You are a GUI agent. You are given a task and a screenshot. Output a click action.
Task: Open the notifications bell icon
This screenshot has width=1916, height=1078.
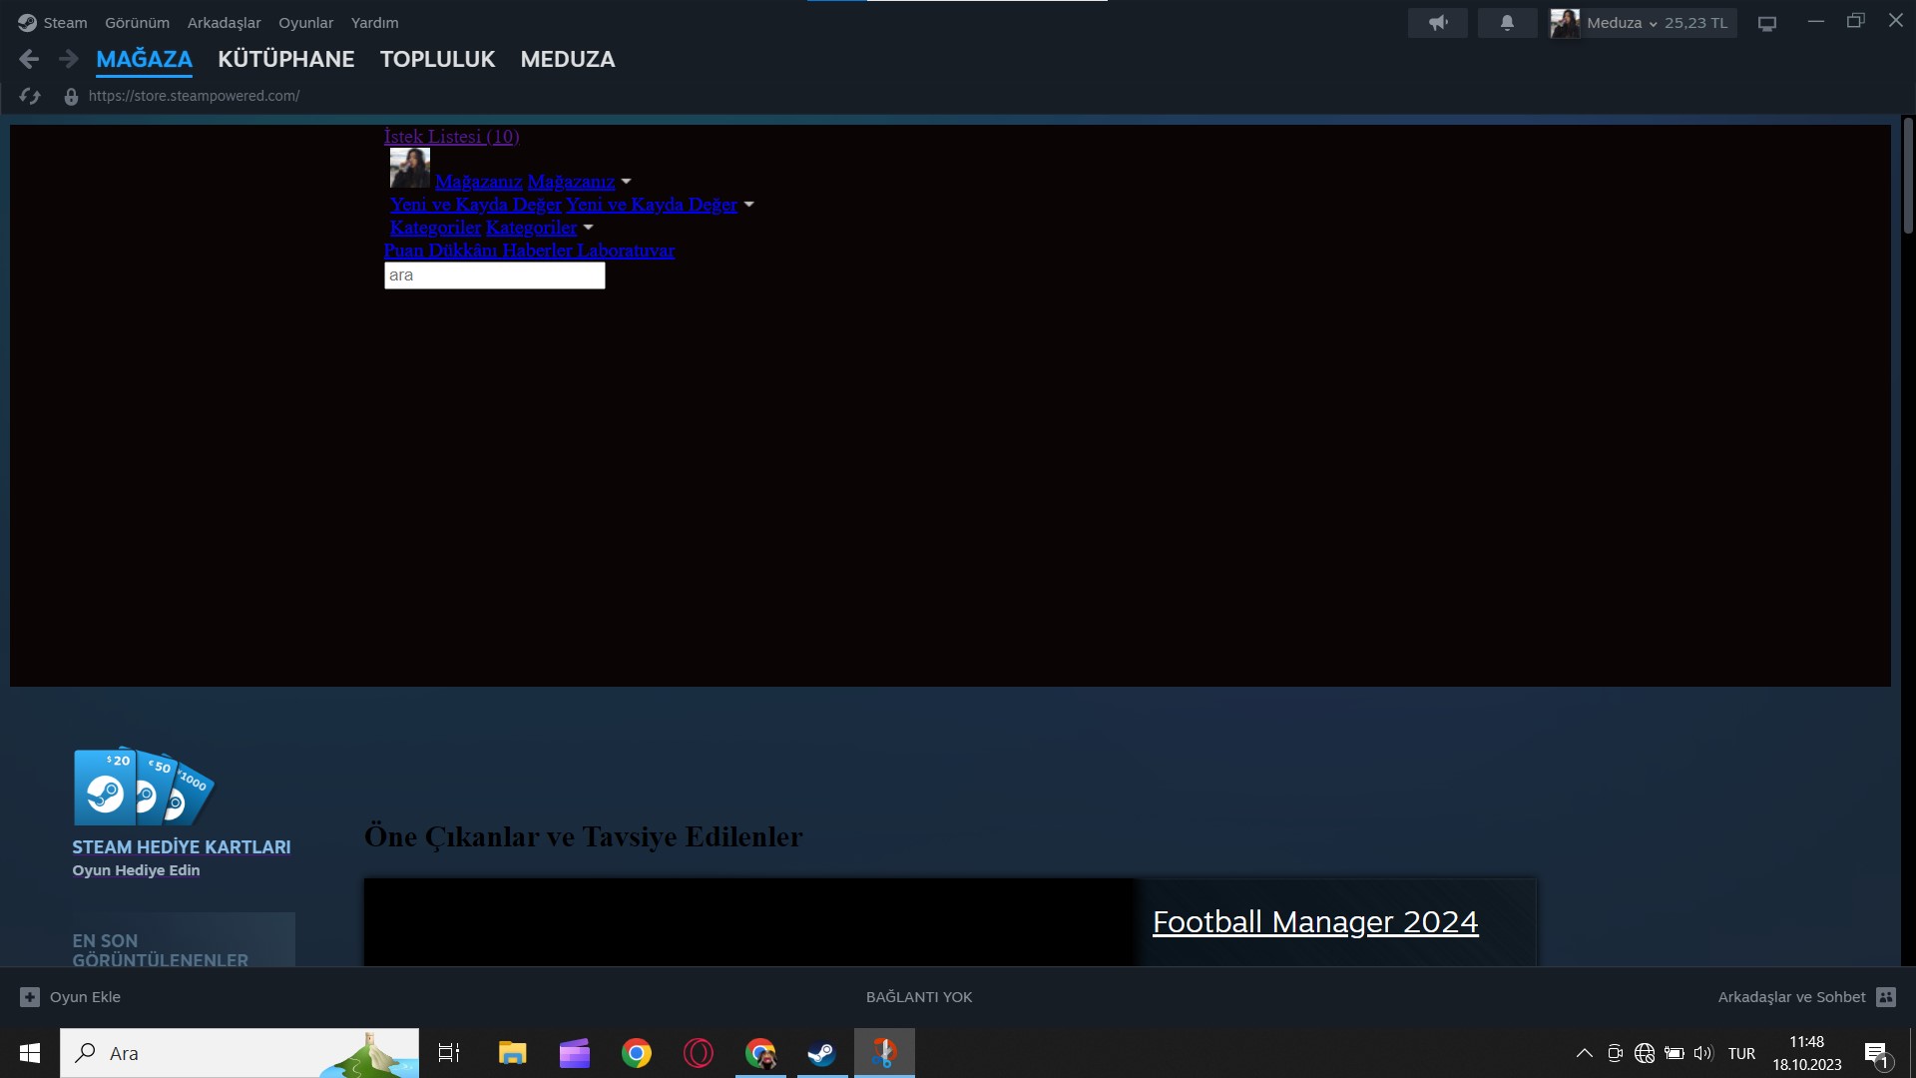pyautogui.click(x=1507, y=22)
